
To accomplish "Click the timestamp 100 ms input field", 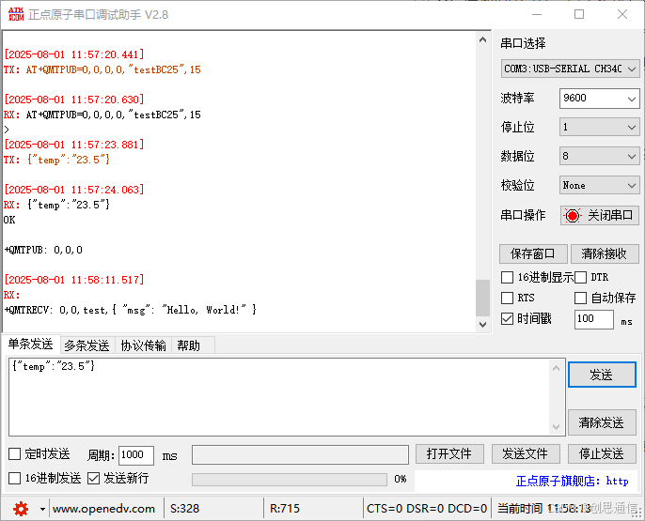I will (594, 319).
